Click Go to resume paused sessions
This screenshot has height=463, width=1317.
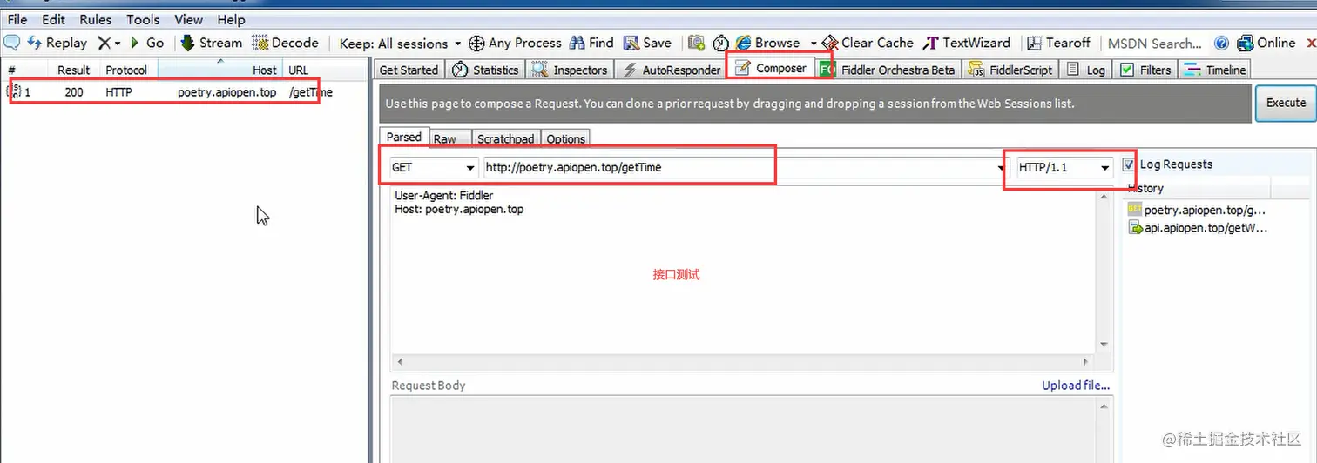pyautogui.click(x=147, y=43)
